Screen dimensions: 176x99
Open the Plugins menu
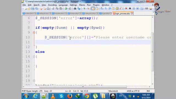coord(96,5)
